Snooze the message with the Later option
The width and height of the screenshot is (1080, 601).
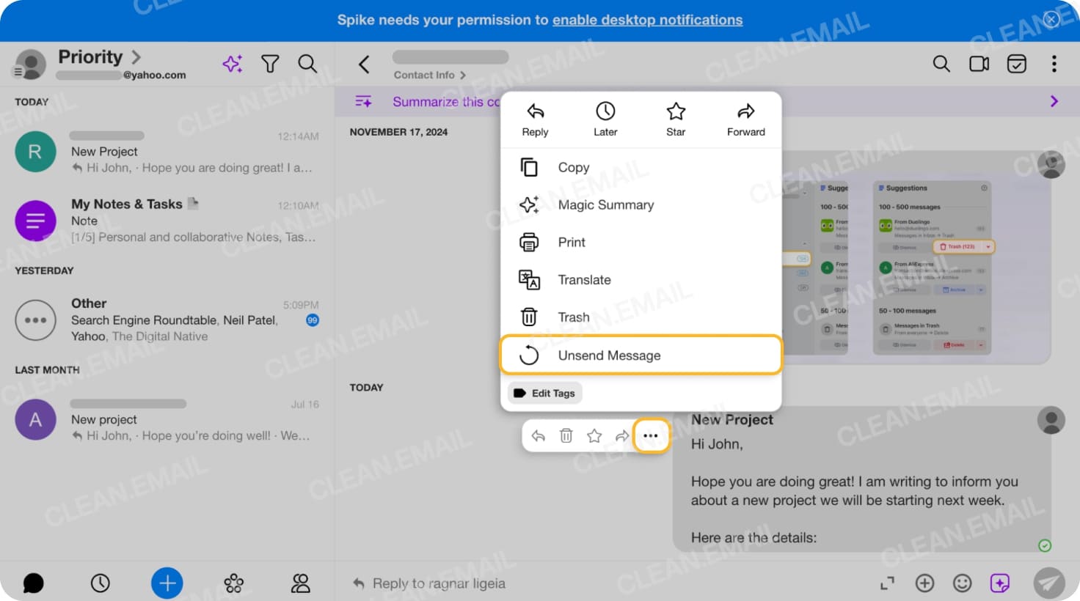[605, 119]
